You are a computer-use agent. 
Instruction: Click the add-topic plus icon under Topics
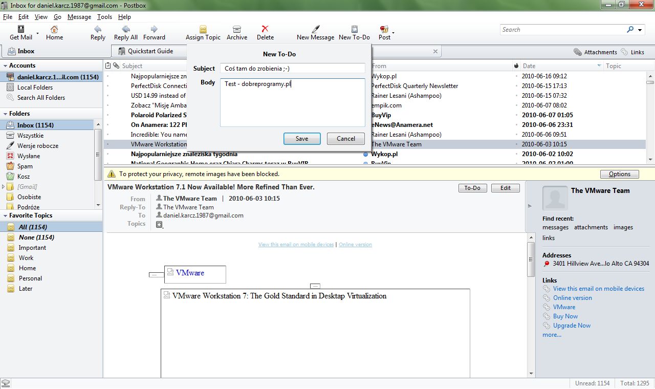click(159, 224)
